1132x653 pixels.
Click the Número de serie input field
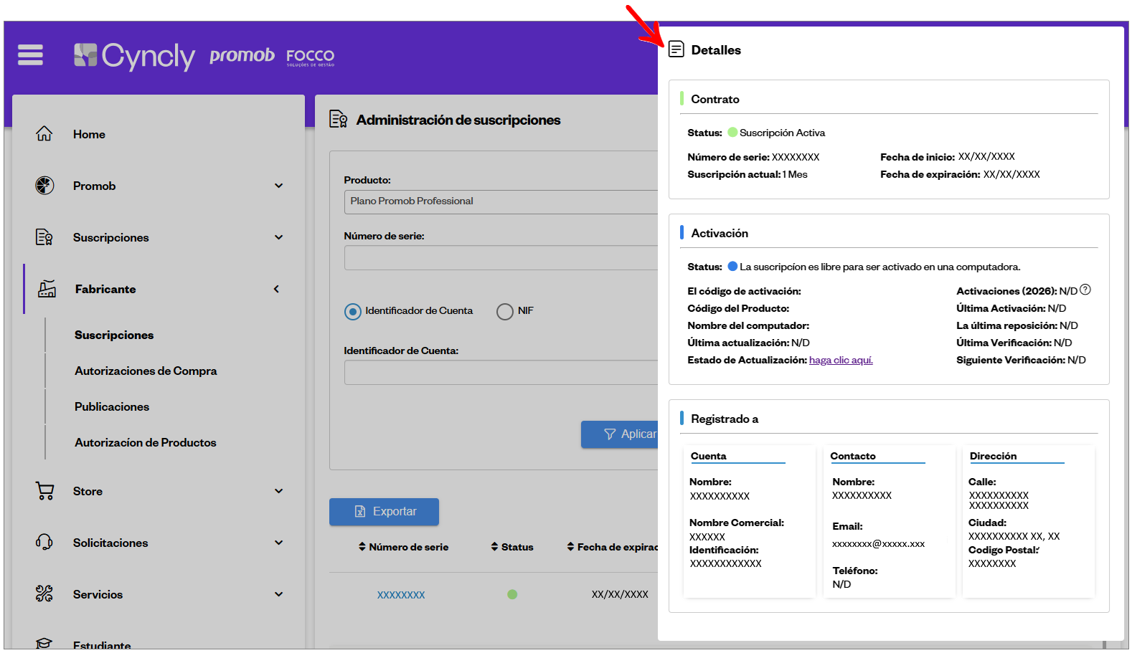tap(501, 258)
